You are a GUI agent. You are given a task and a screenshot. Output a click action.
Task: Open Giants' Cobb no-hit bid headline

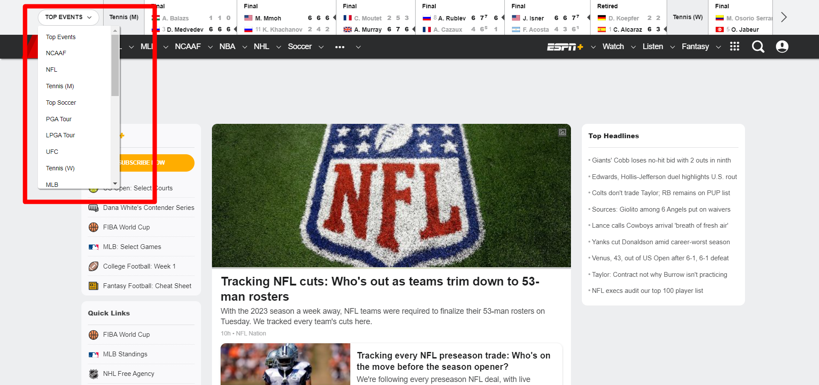tap(661, 160)
